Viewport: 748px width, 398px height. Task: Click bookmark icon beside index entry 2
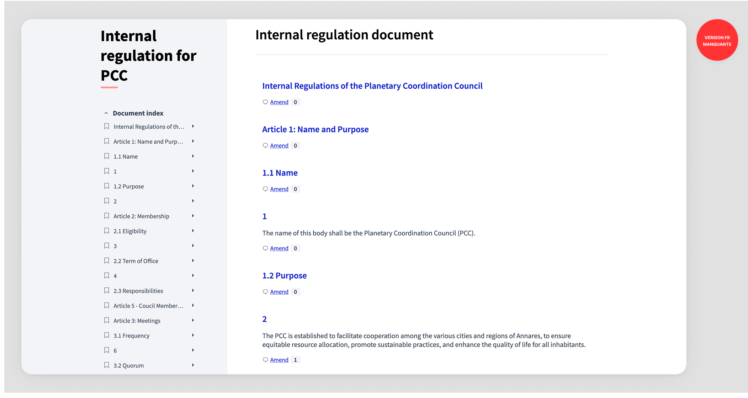tap(106, 201)
